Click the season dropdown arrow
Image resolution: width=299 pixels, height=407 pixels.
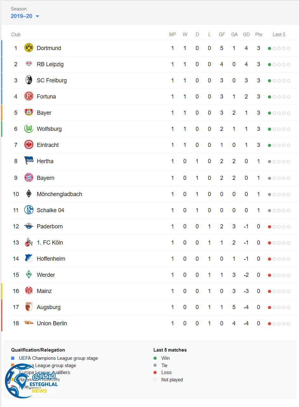(37, 16)
